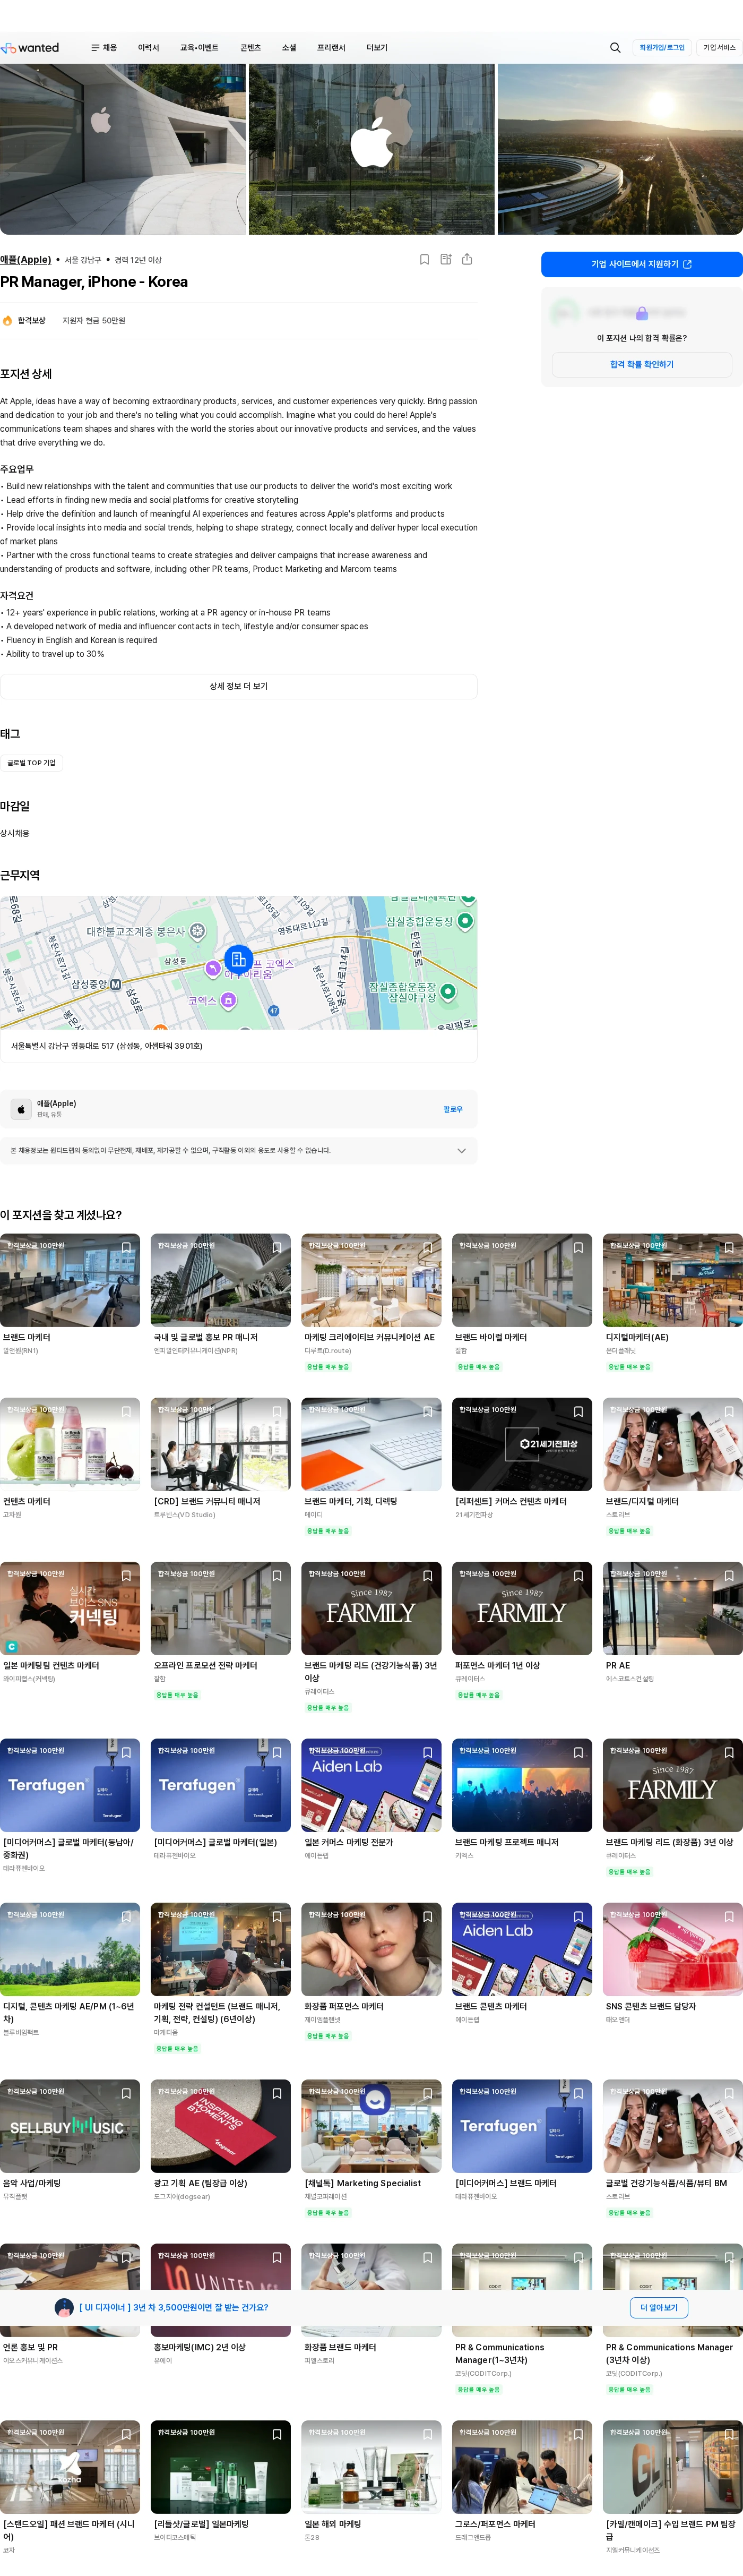Bookmark the 음악 사업/마케팅 card
Viewport: 743px width, 2576px height.
126,2093
